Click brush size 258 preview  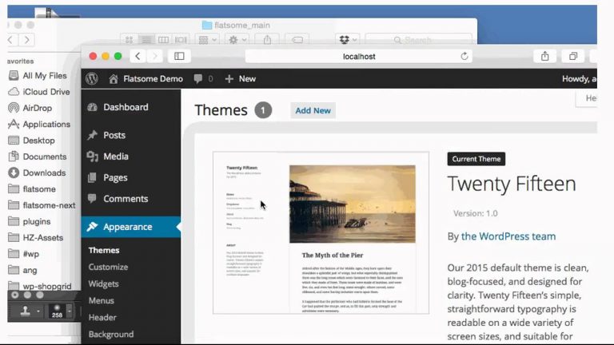click(x=58, y=311)
